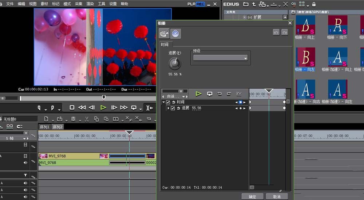The image size is (364, 200).
Task: Click the paste icon in timeline toolbar
Action: 106,119
